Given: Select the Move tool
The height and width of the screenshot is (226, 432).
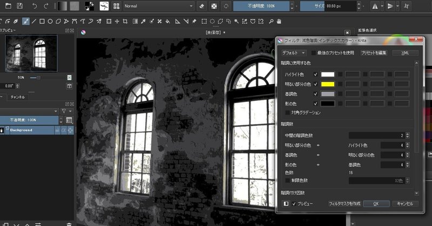Looking at the screenshot, I should tap(117, 21).
